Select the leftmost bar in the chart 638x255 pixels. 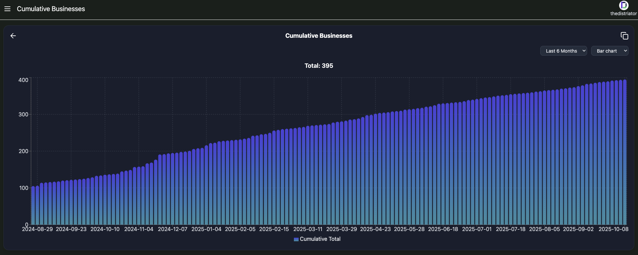coord(33,205)
